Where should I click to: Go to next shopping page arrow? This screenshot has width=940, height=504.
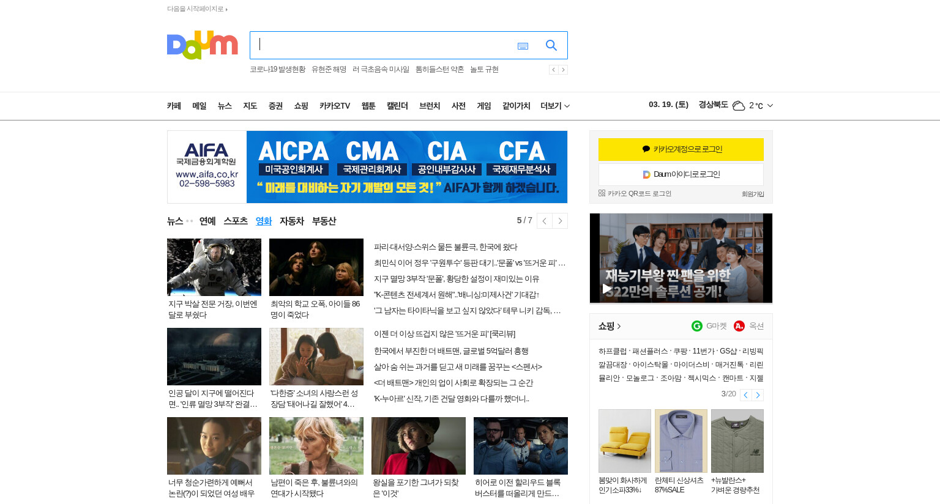pyautogui.click(x=758, y=395)
